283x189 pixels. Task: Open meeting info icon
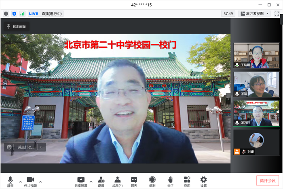click(x=6, y=13)
